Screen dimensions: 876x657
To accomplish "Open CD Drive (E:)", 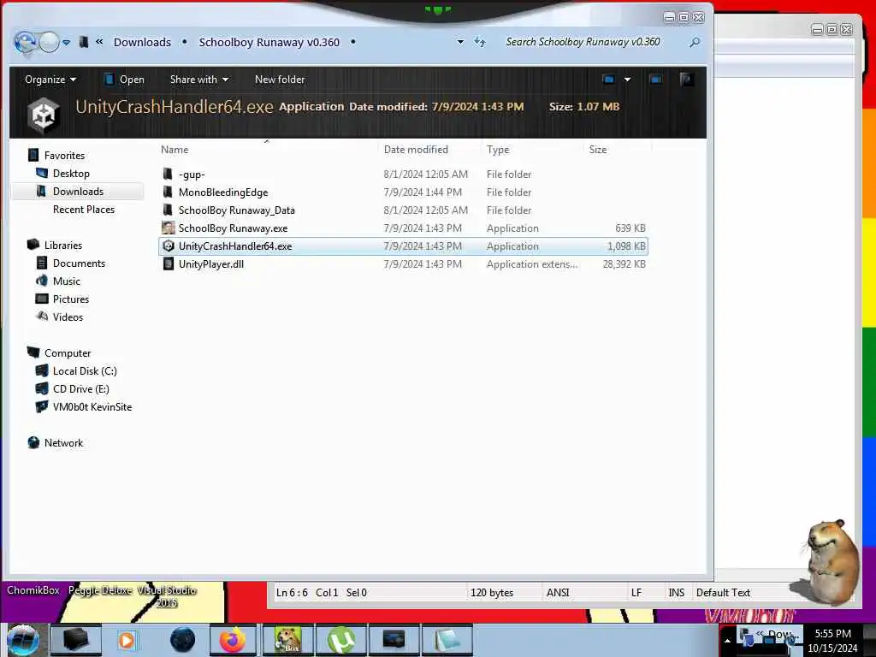I will (81, 389).
